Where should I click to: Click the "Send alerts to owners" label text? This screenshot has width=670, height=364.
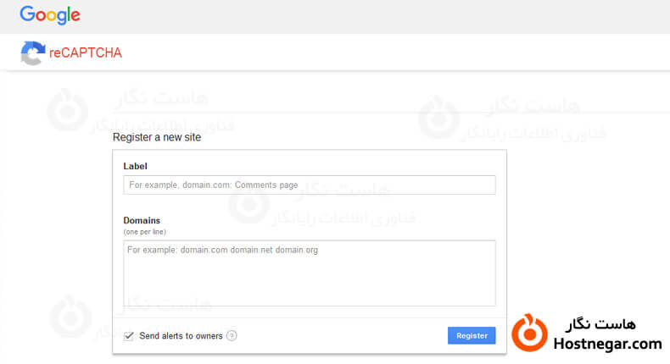(x=181, y=336)
